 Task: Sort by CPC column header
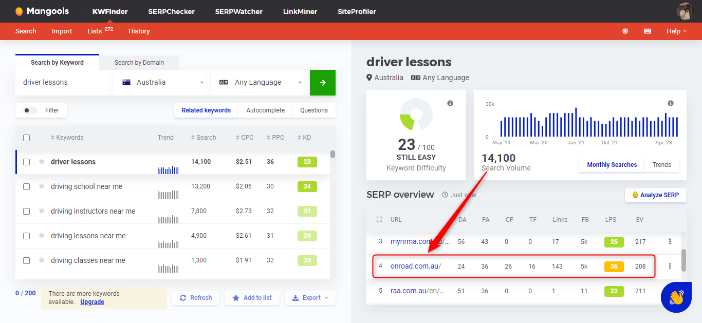tap(245, 138)
